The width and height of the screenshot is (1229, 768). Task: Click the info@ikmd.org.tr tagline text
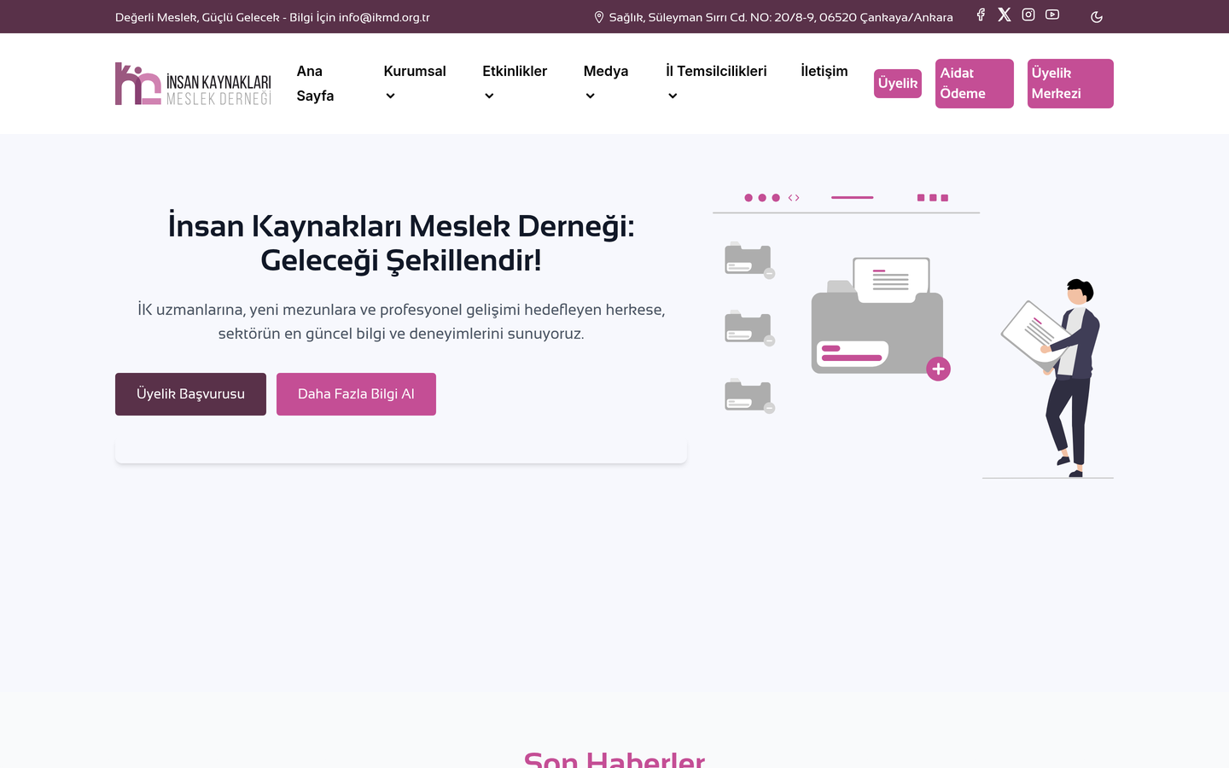[272, 17]
